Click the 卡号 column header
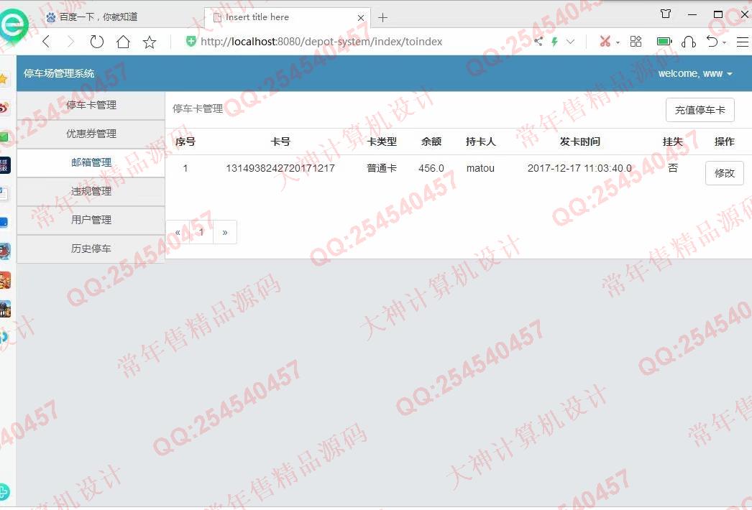This screenshot has width=752, height=510. pyautogui.click(x=280, y=142)
